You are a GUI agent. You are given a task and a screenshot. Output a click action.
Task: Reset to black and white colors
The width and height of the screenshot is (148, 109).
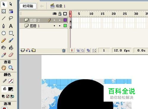pos(3,96)
